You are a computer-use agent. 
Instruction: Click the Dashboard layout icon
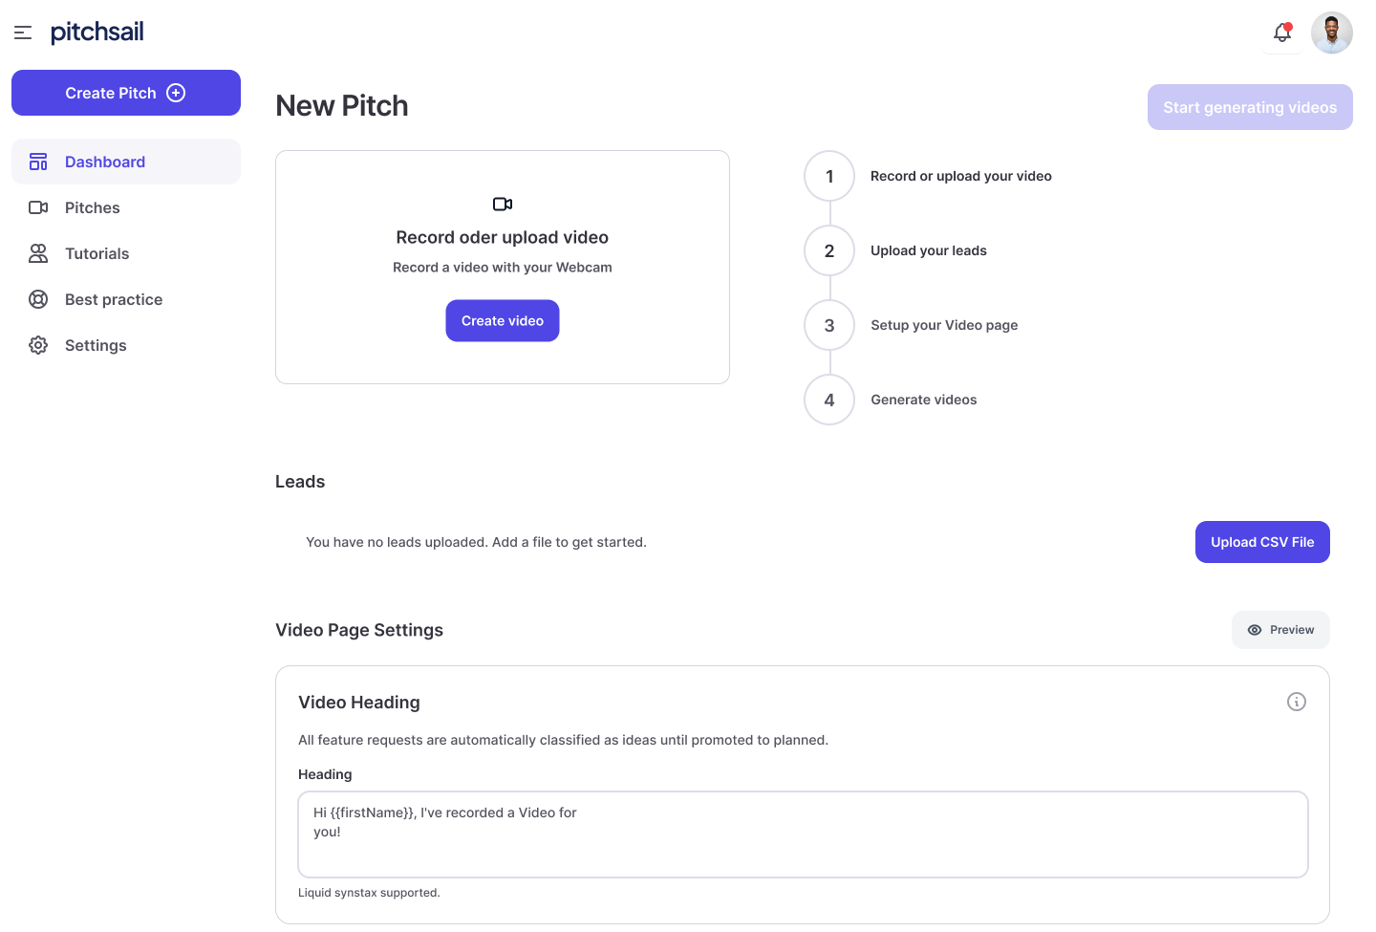[38, 162]
